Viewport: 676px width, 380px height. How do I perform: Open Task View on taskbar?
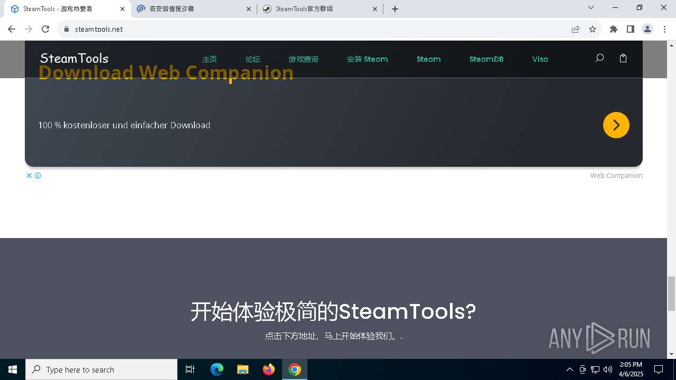click(190, 369)
